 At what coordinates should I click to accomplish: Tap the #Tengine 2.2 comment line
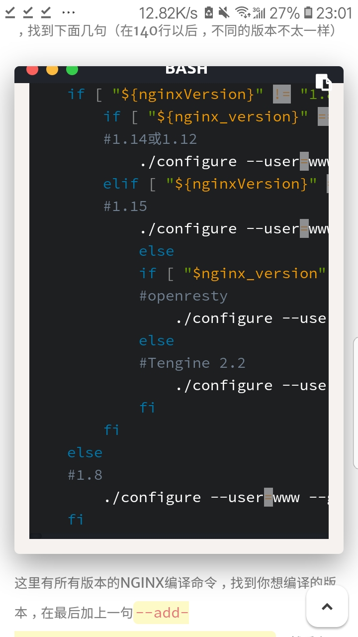192,363
